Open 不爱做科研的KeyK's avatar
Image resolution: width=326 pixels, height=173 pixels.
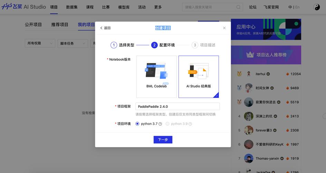pyautogui.click(x=249, y=144)
